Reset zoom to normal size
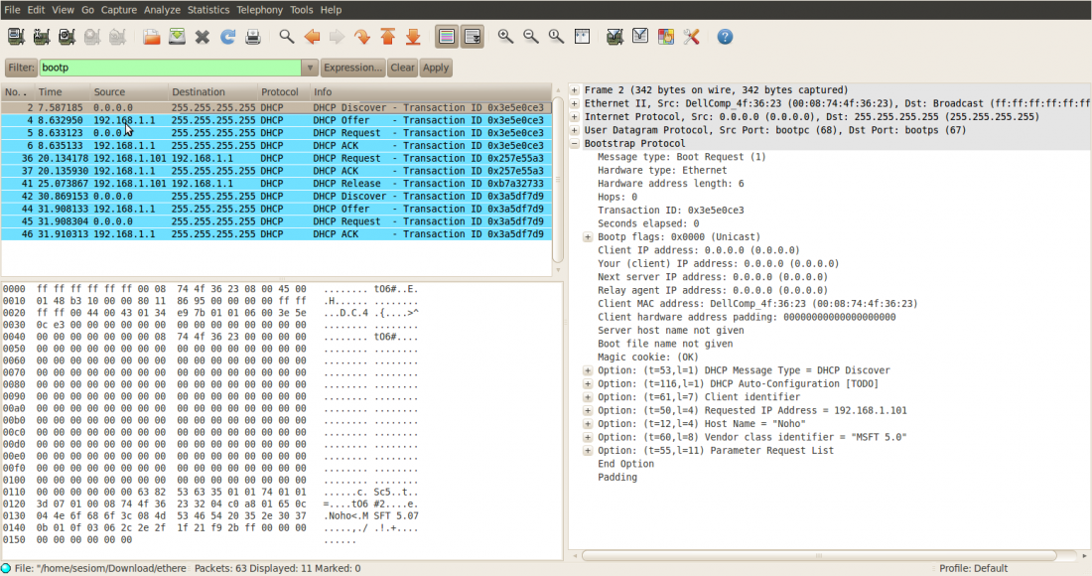 coord(556,37)
